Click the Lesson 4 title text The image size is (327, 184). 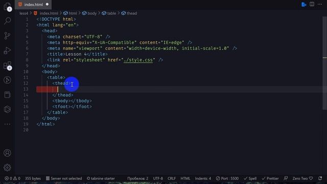pyautogui.click(x=76, y=54)
